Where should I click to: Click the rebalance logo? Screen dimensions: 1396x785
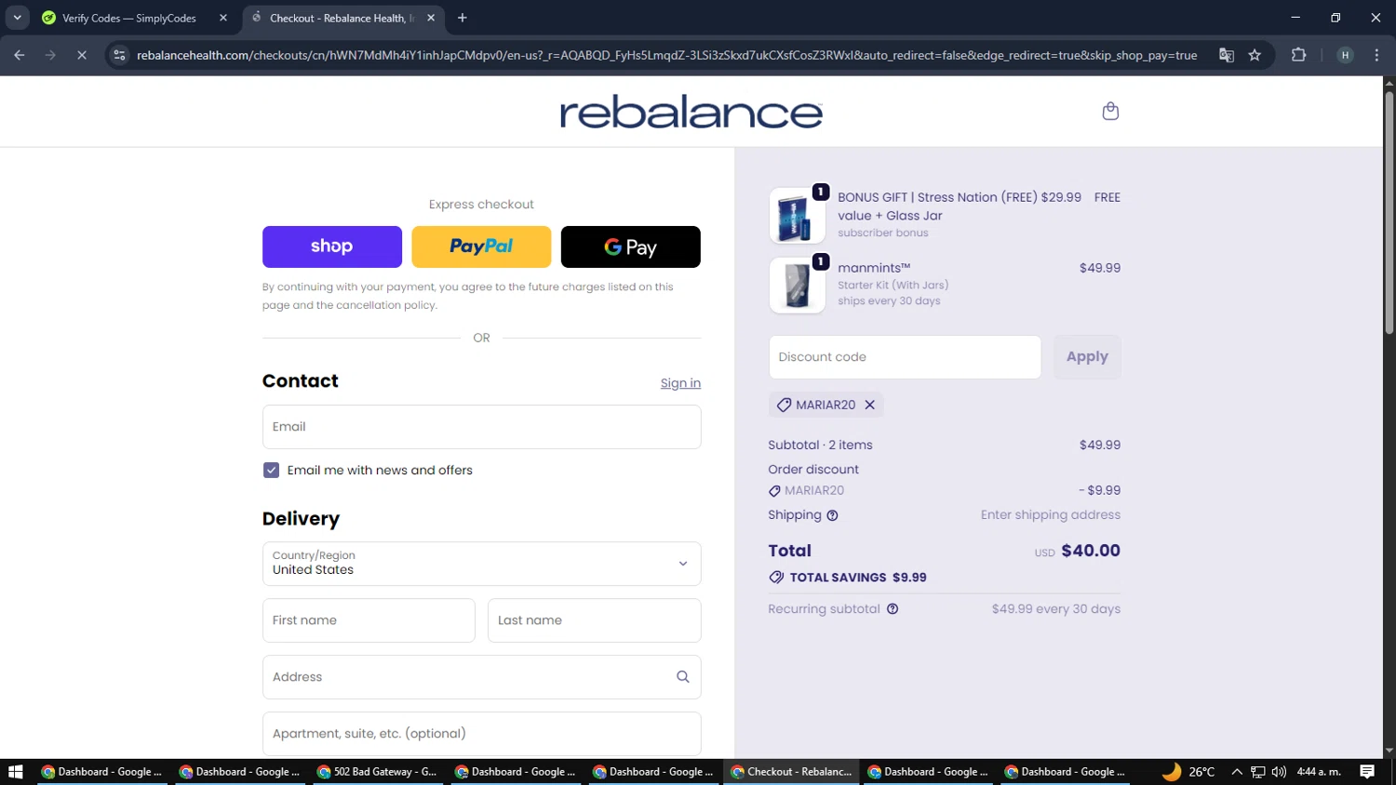(691, 112)
